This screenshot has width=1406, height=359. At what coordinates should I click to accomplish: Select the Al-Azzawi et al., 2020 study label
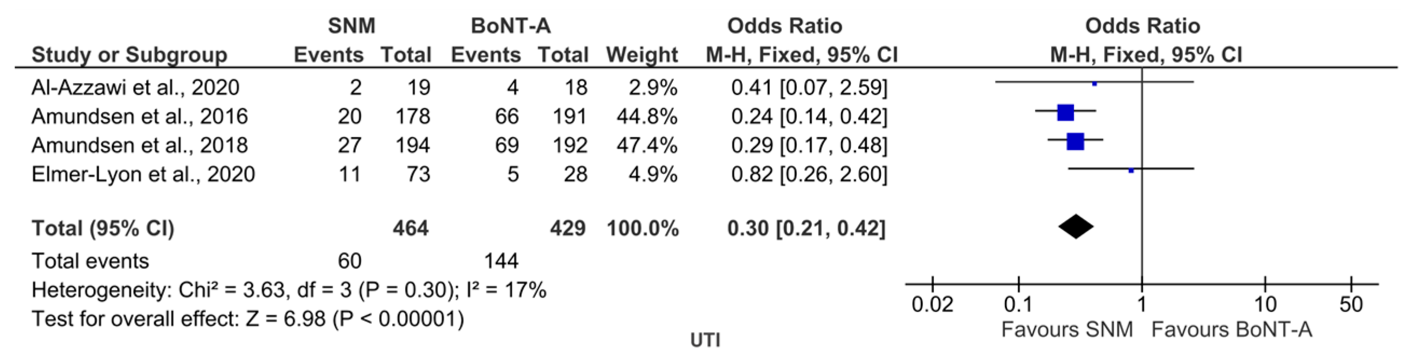(135, 87)
